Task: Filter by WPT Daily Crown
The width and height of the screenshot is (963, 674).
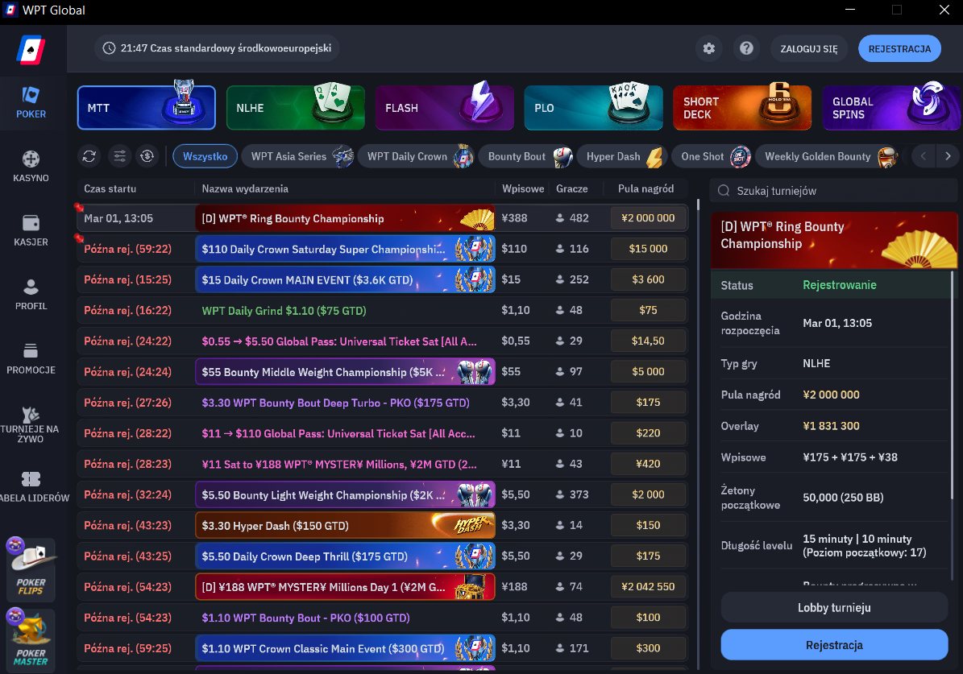Action: point(416,156)
